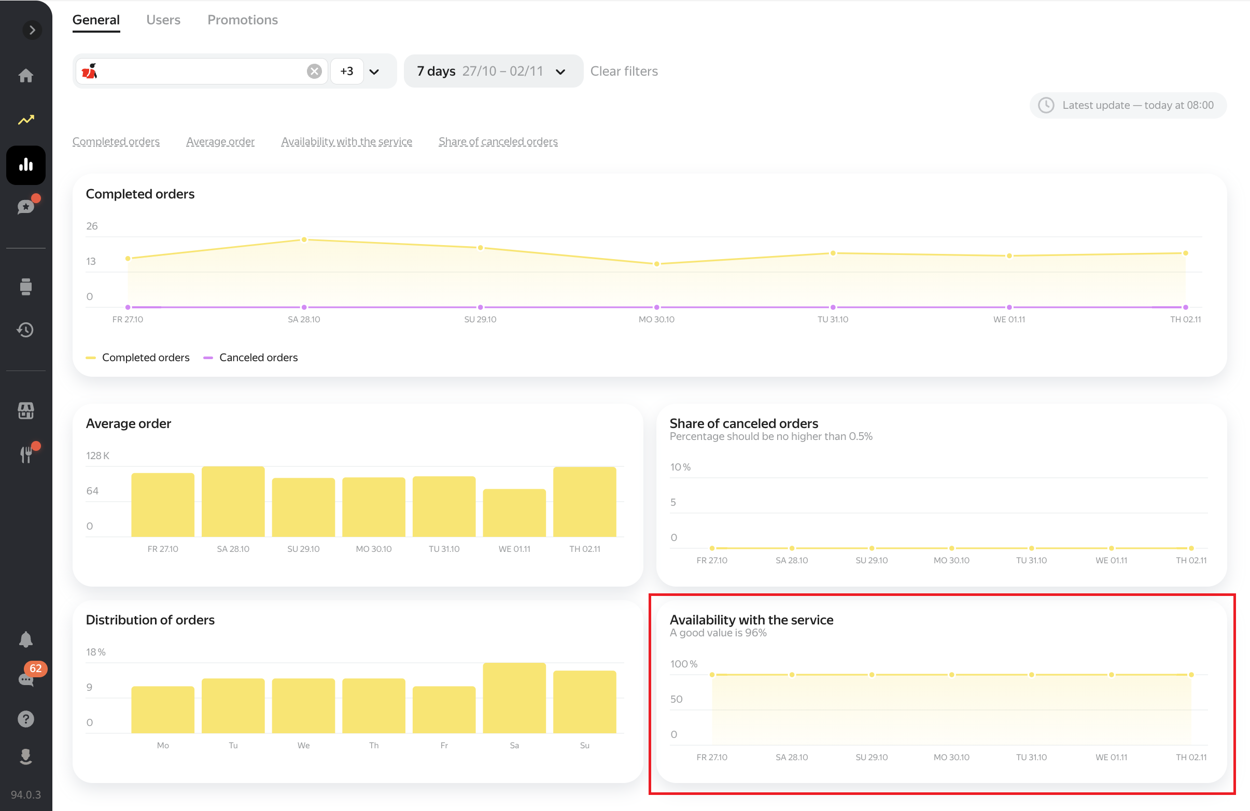Image resolution: width=1250 pixels, height=811 pixels.
Task: Switch to the Users tab
Action: click(163, 20)
